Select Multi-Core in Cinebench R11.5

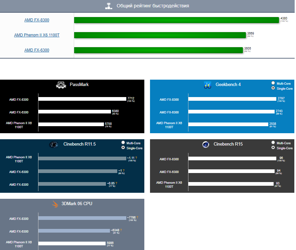pos(123,143)
